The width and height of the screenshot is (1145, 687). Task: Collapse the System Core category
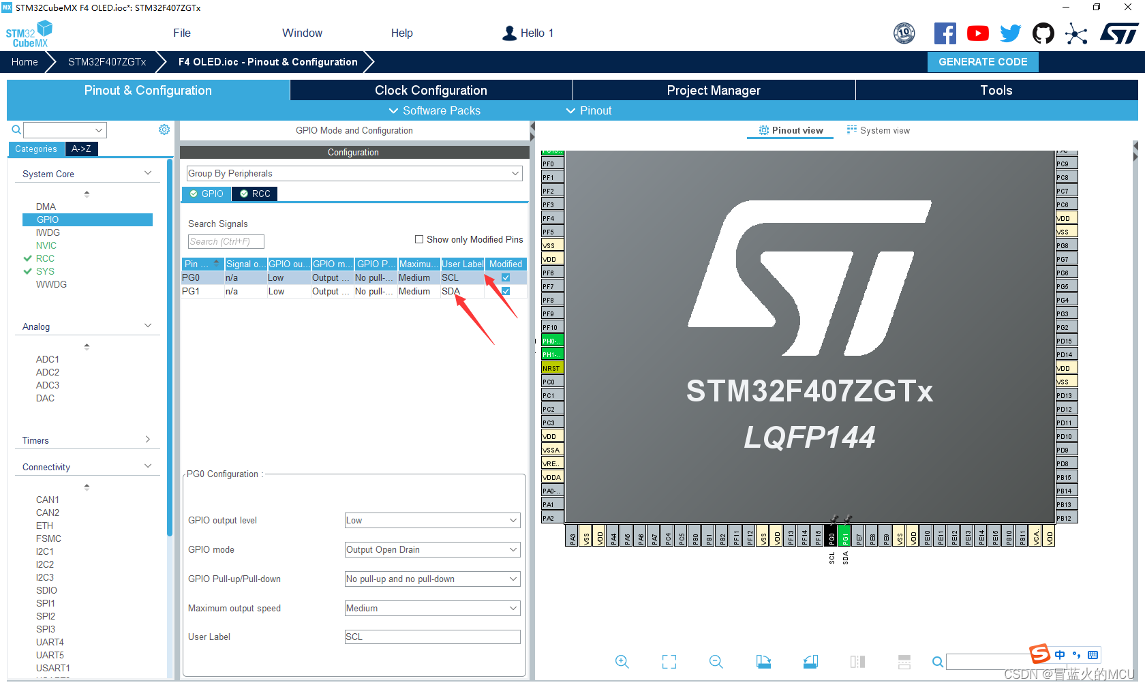tap(147, 173)
